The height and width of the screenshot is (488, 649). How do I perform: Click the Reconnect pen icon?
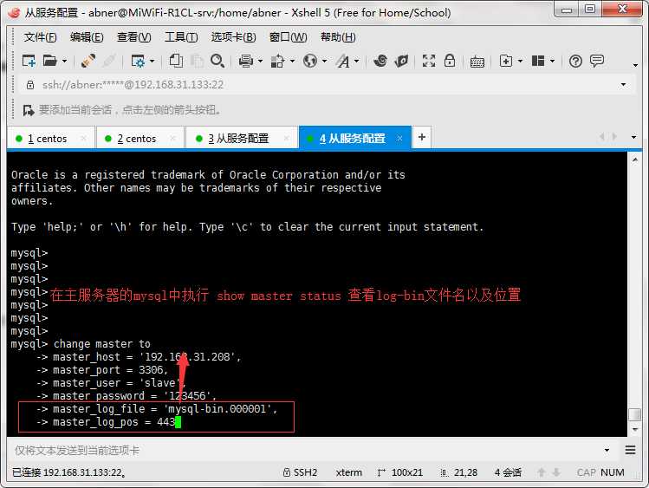(88, 62)
